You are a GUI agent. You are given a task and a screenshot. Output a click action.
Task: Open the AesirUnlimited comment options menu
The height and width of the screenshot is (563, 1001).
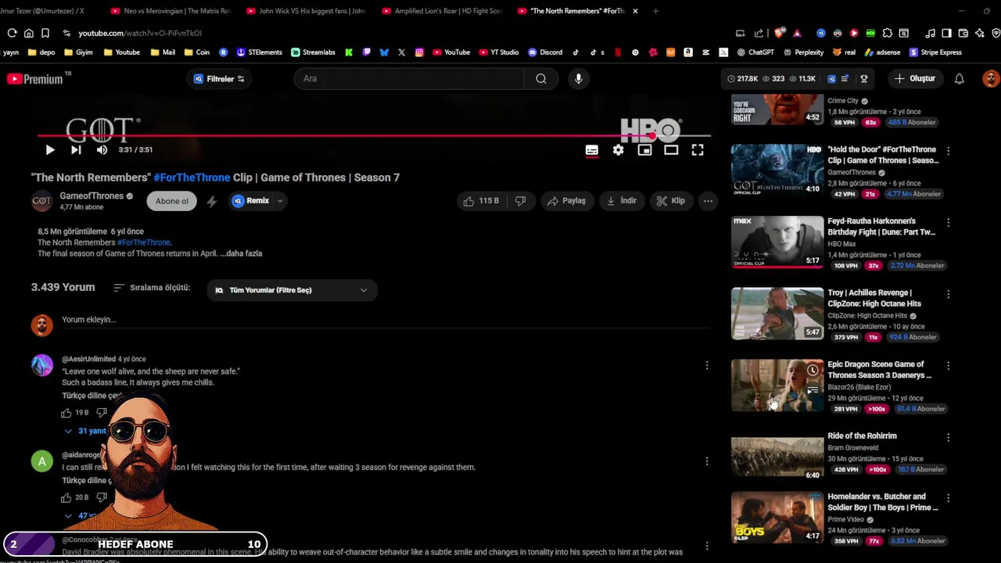(x=707, y=365)
